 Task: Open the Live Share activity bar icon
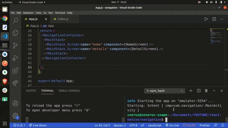coord(15,83)
